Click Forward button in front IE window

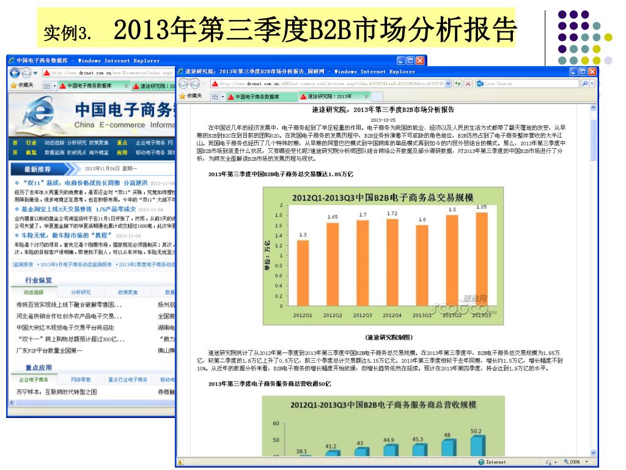coord(194,83)
